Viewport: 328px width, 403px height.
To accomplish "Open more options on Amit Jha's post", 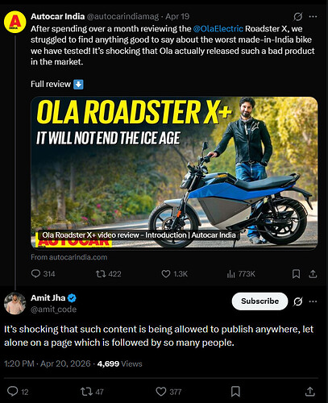I will click(x=313, y=301).
